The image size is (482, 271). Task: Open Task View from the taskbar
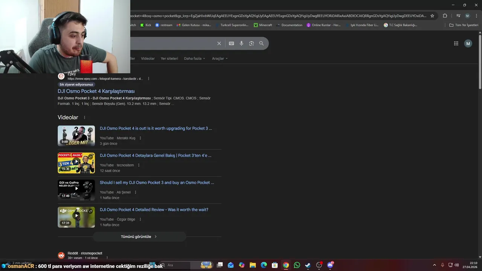point(220,265)
